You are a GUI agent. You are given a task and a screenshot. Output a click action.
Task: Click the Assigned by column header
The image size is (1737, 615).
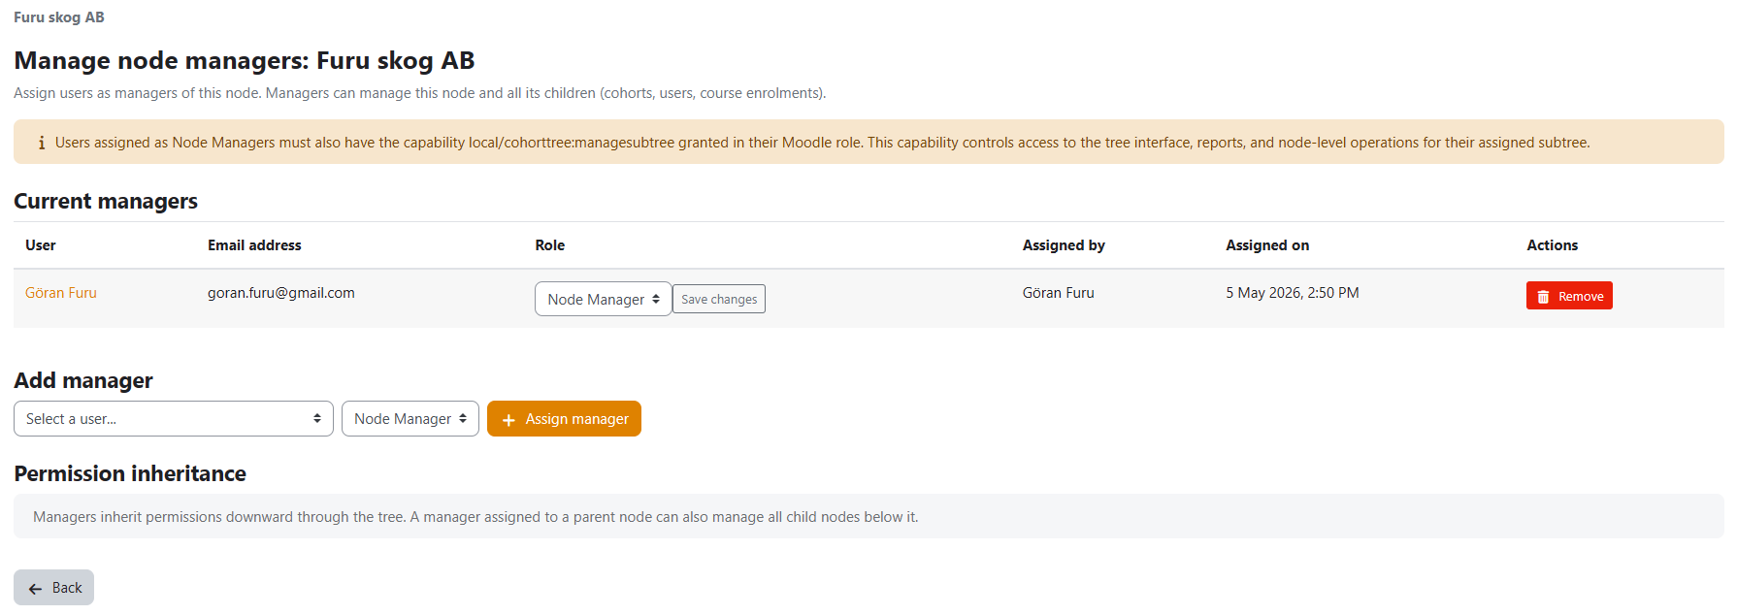point(1064,245)
